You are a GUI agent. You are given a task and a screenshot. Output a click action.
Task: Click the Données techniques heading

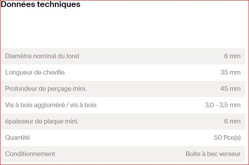[x=40, y=4]
